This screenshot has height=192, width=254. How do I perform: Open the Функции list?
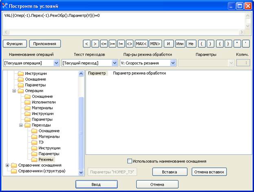pos(15,44)
